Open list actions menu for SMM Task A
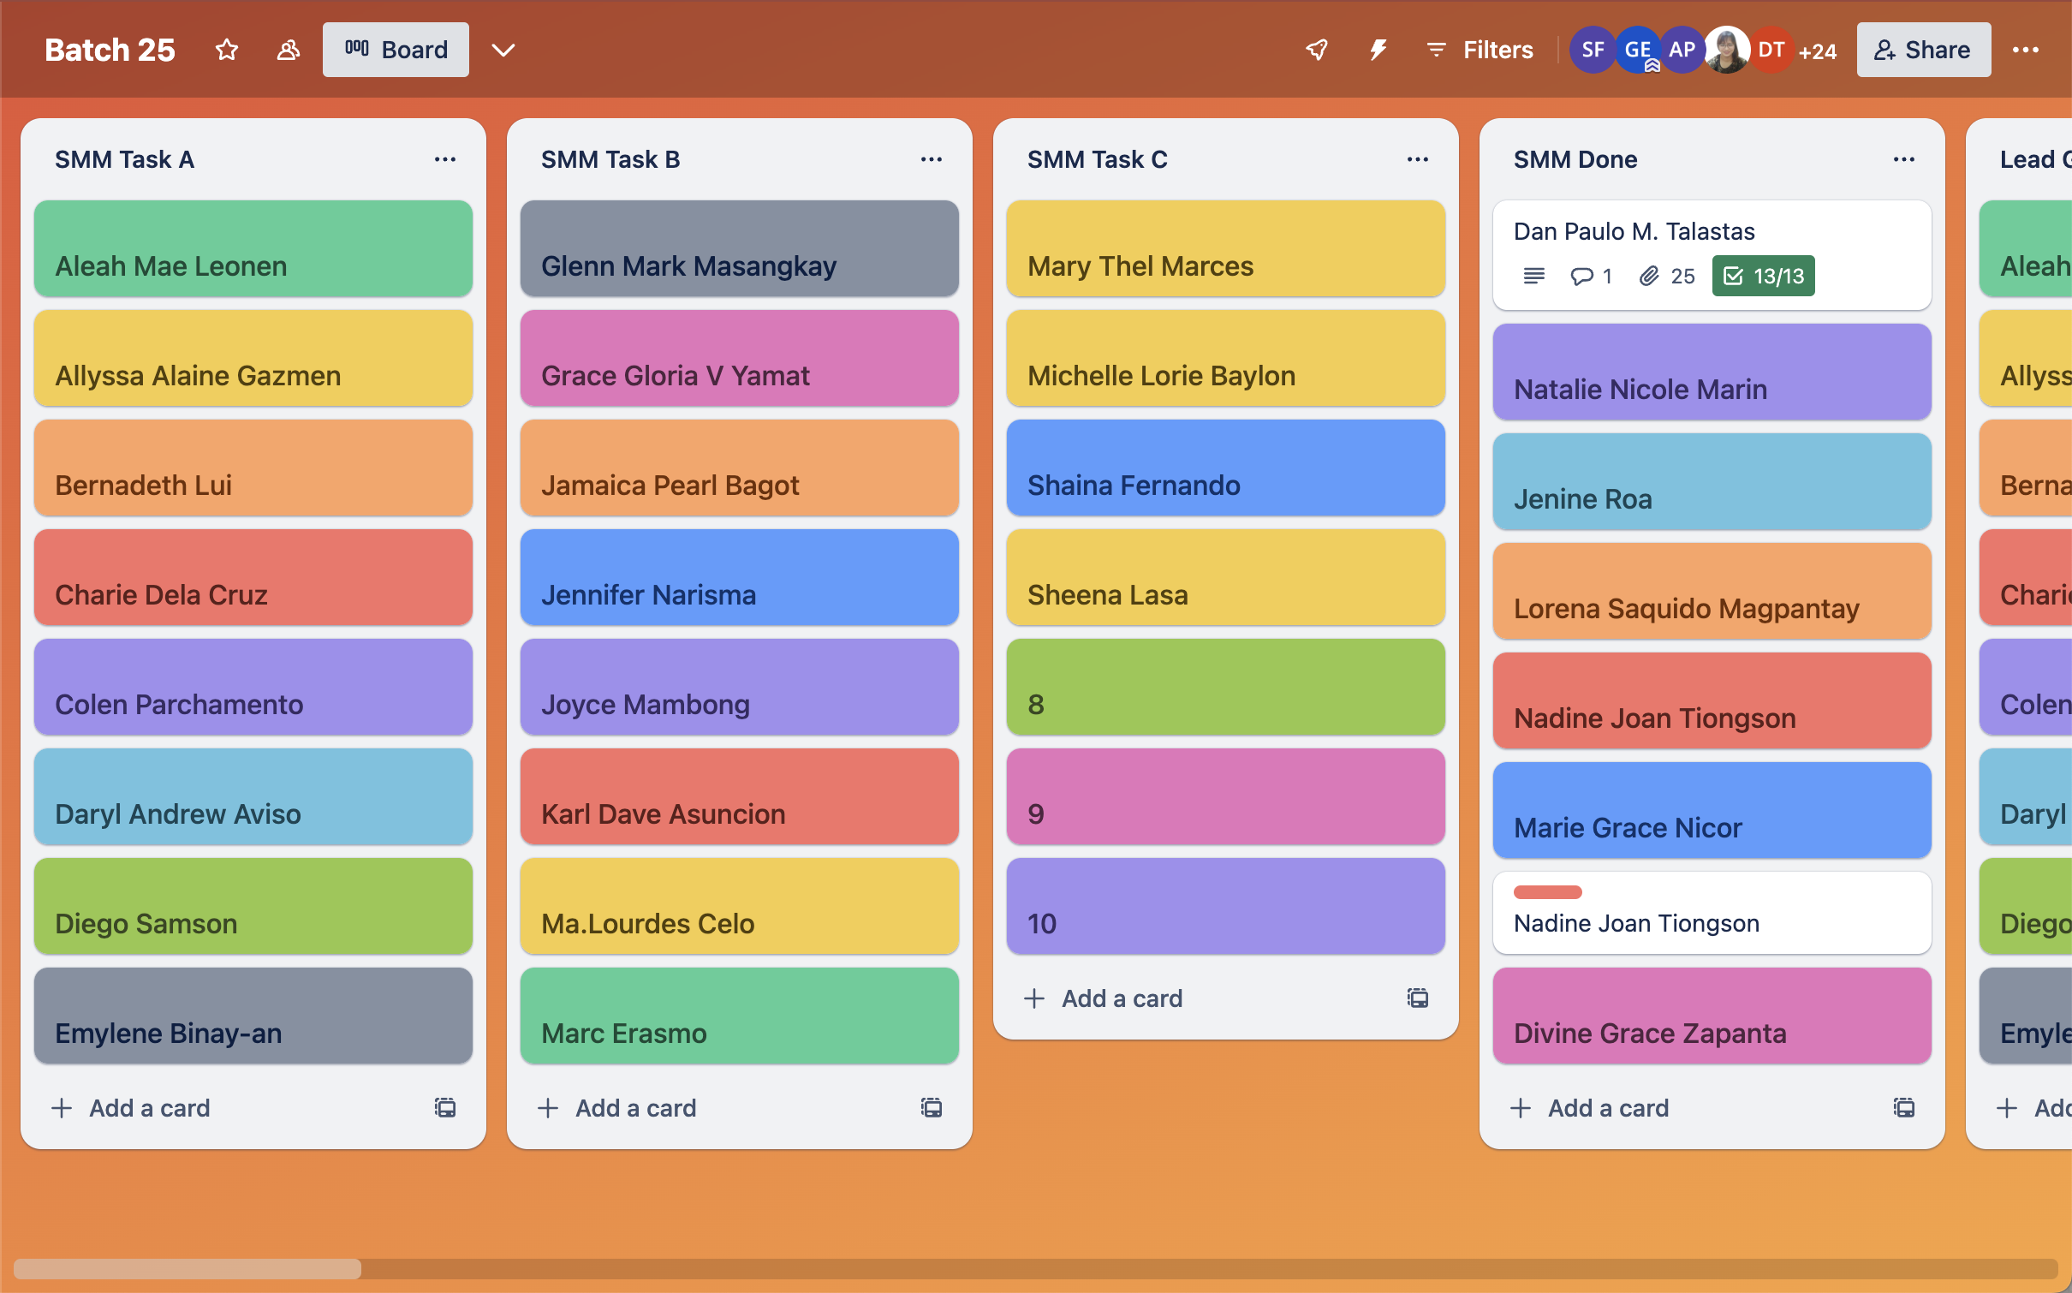This screenshot has width=2072, height=1293. click(x=445, y=159)
